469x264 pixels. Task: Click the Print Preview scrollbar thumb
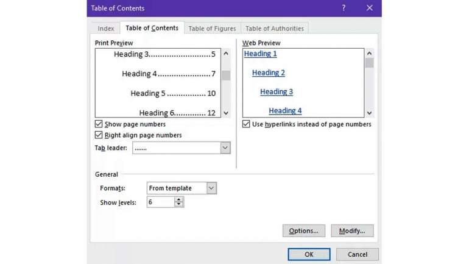click(x=226, y=75)
